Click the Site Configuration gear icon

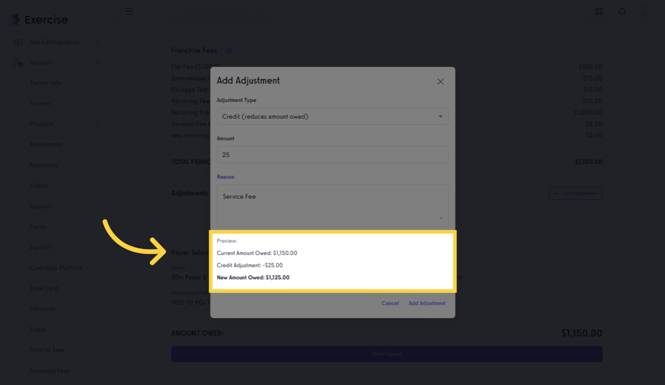click(x=19, y=42)
